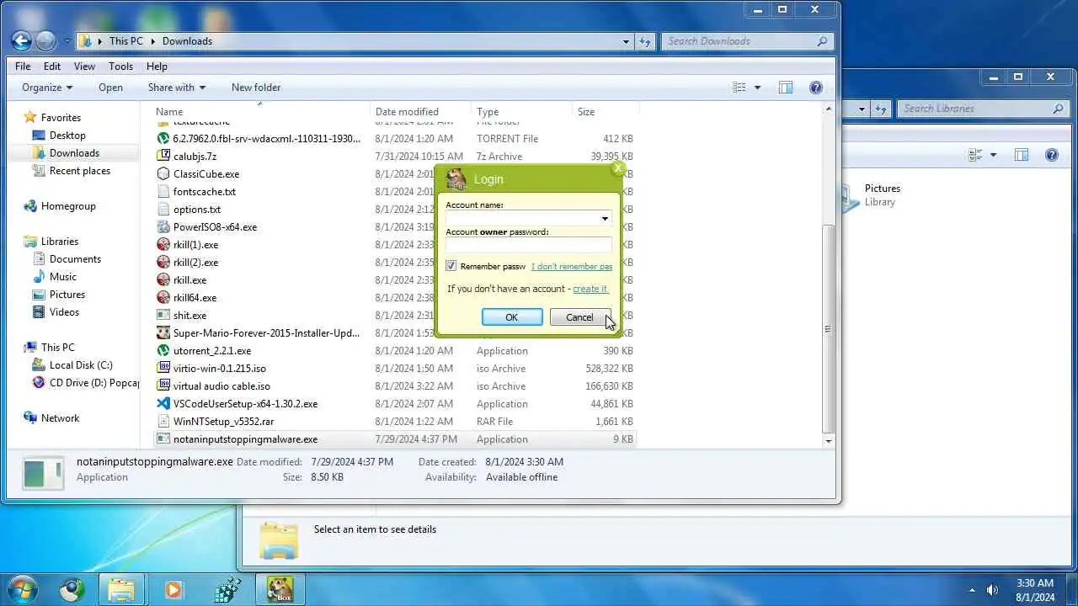
Task: Open the Edit menu
Action: (x=52, y=66)
